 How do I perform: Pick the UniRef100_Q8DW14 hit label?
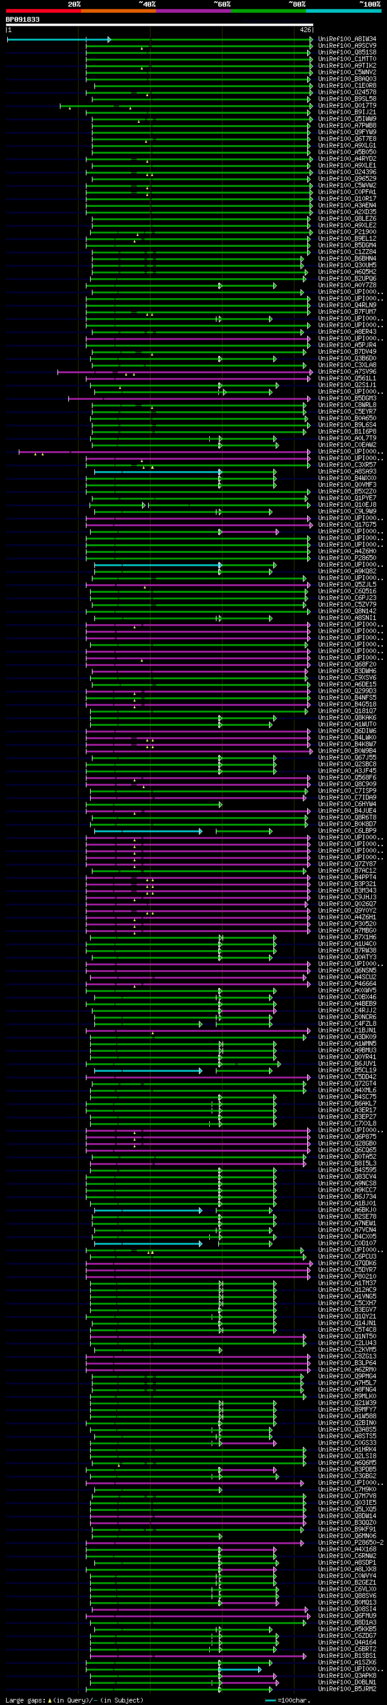coord(347,1516)
